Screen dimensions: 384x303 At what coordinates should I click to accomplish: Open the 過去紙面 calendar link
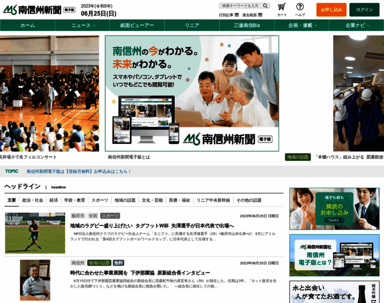[252, 15]
